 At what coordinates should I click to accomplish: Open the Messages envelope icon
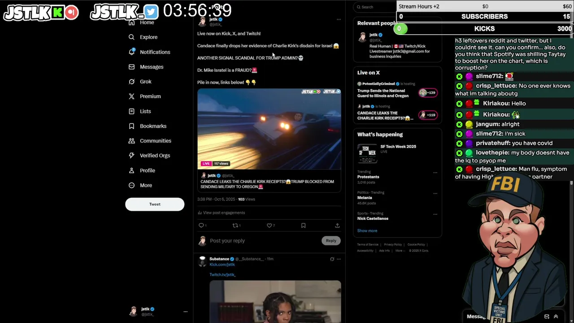(131, 67)
